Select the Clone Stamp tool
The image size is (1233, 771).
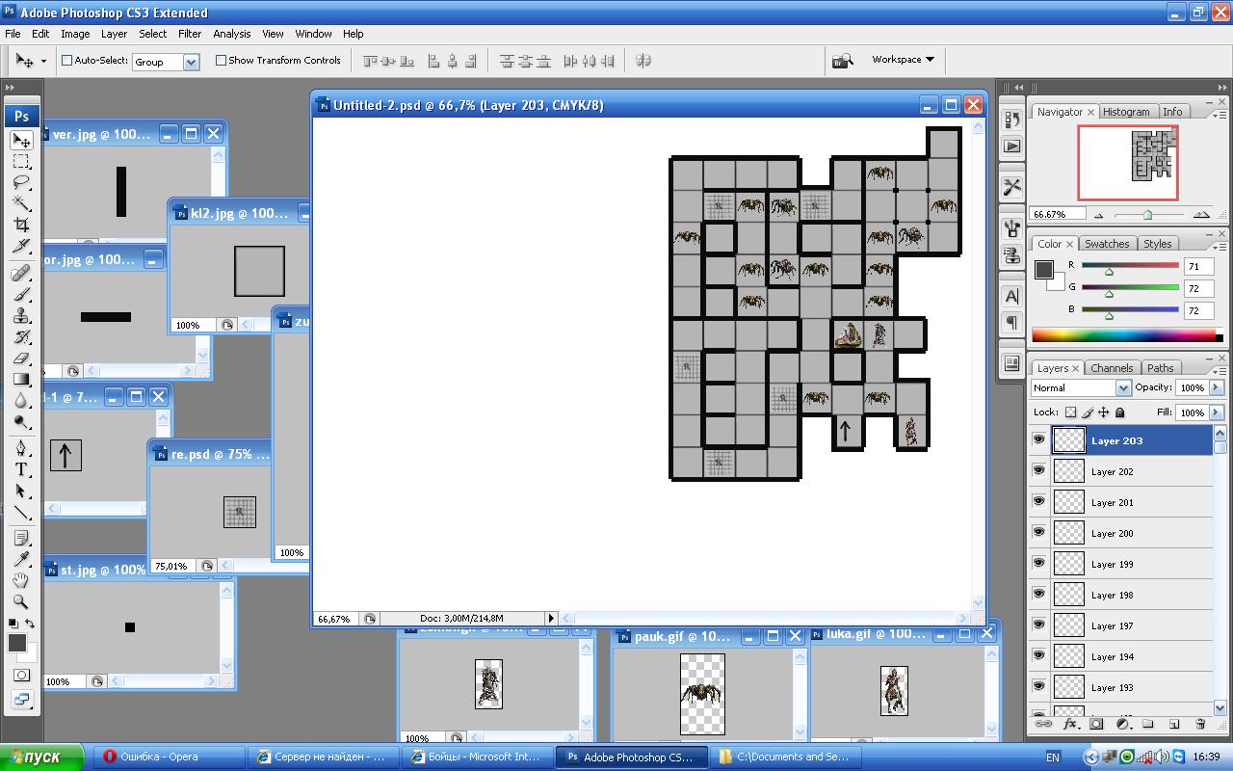21,316
